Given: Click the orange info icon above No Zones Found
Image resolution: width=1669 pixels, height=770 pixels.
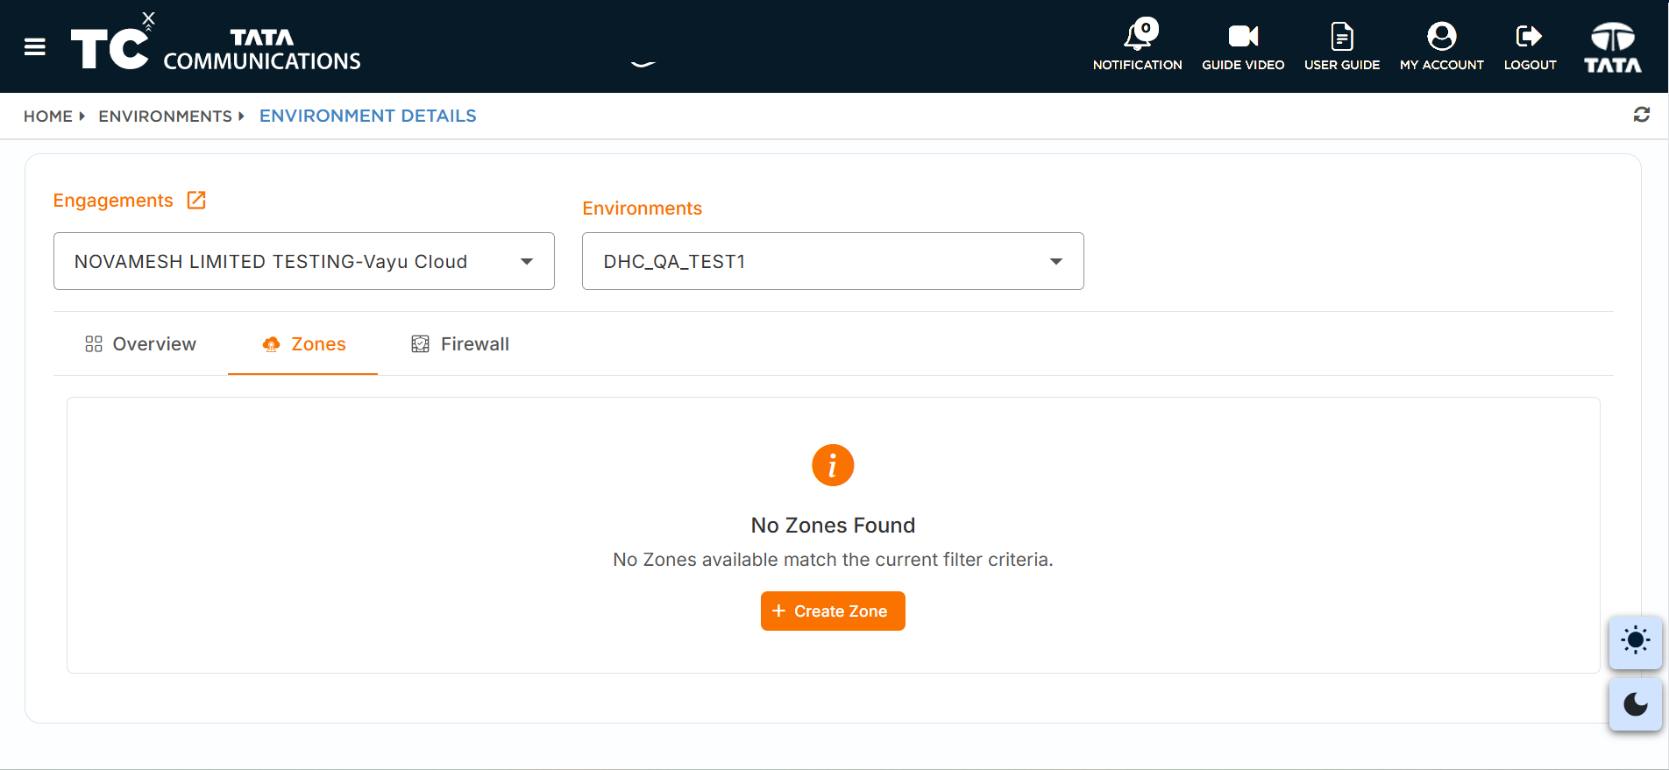Looking at the screenshot, I should [x=833, y=465].
